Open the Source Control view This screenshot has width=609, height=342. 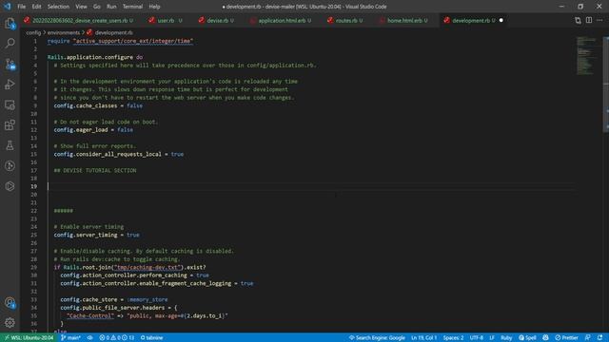pyautogui.click(x=10, y=64)
